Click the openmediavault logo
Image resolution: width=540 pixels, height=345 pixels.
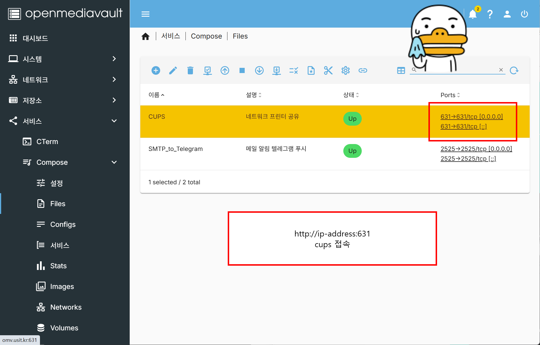(65, 14)
